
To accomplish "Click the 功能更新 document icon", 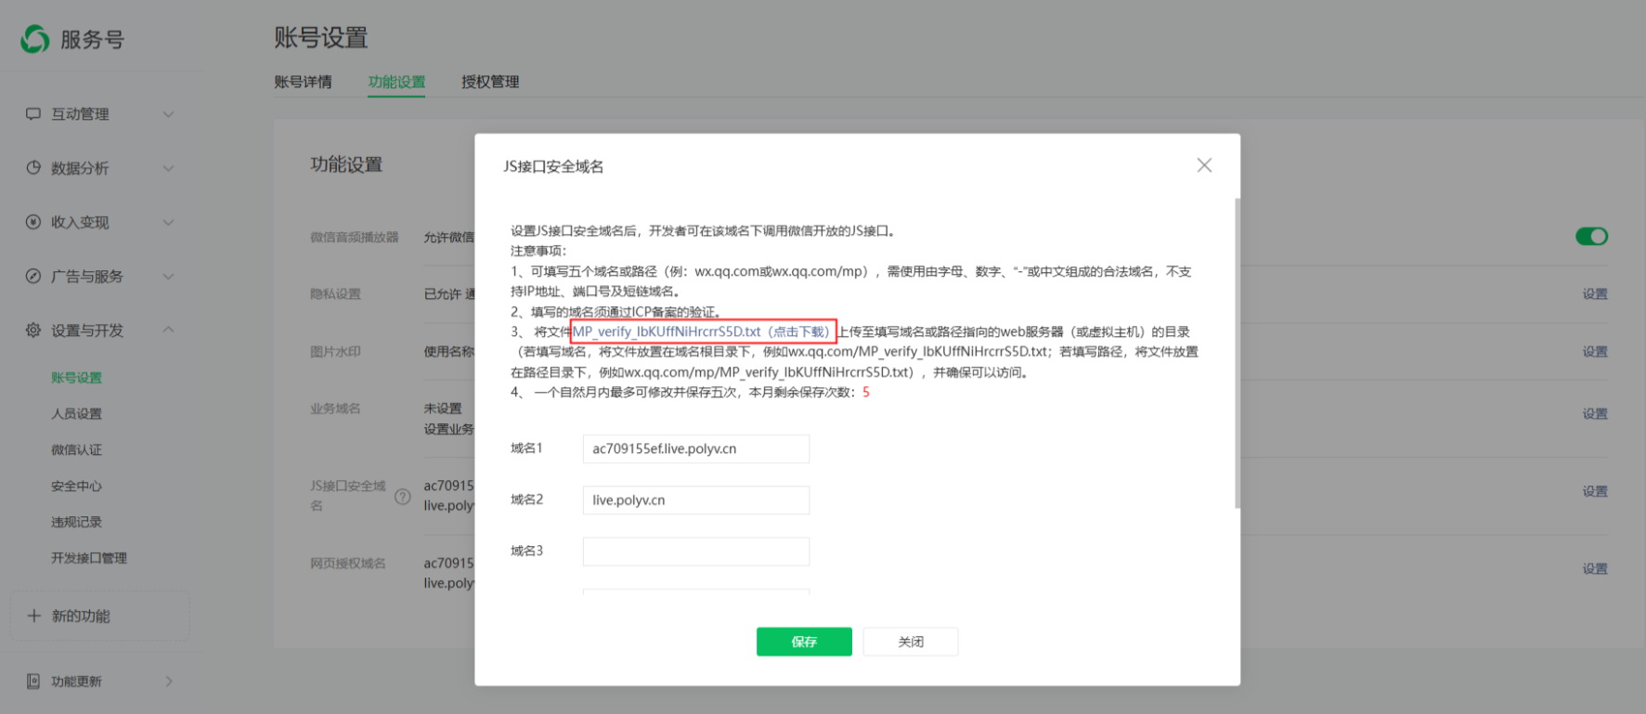I will 33,681.
